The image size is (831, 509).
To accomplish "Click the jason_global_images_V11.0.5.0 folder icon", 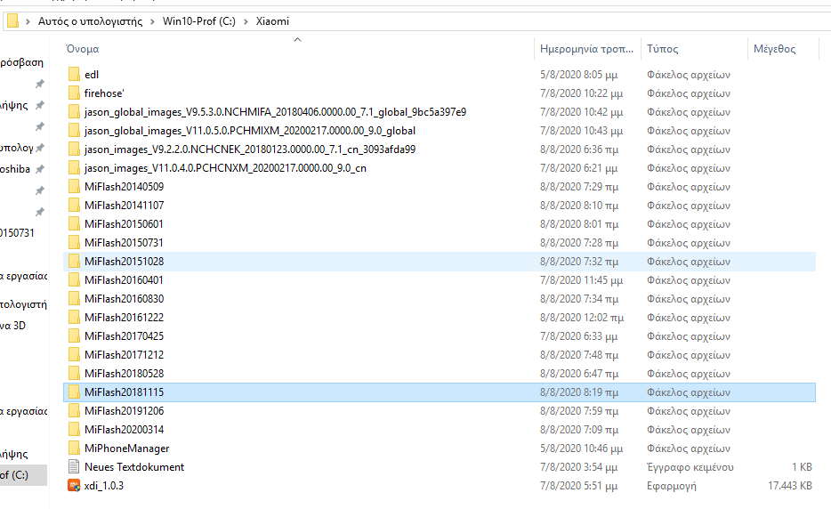I will tap(74, 131).
